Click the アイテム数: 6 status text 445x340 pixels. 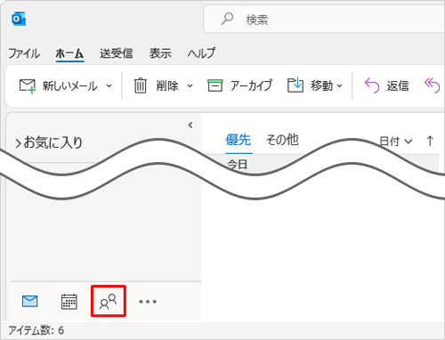[36, 330]
